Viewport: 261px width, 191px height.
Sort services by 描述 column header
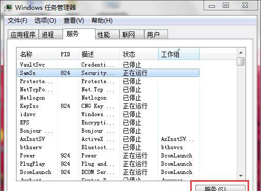tap(99, 54)
